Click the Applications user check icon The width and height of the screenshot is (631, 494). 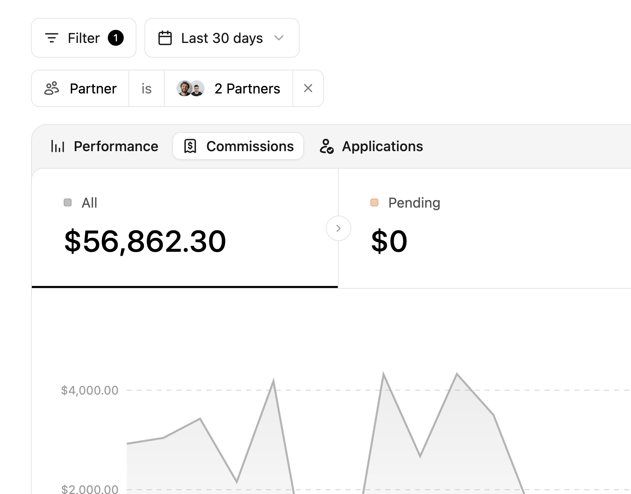(327, 146)
